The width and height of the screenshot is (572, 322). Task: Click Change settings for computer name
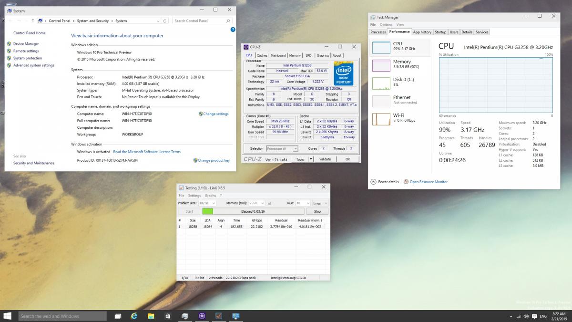pos(215,114)
